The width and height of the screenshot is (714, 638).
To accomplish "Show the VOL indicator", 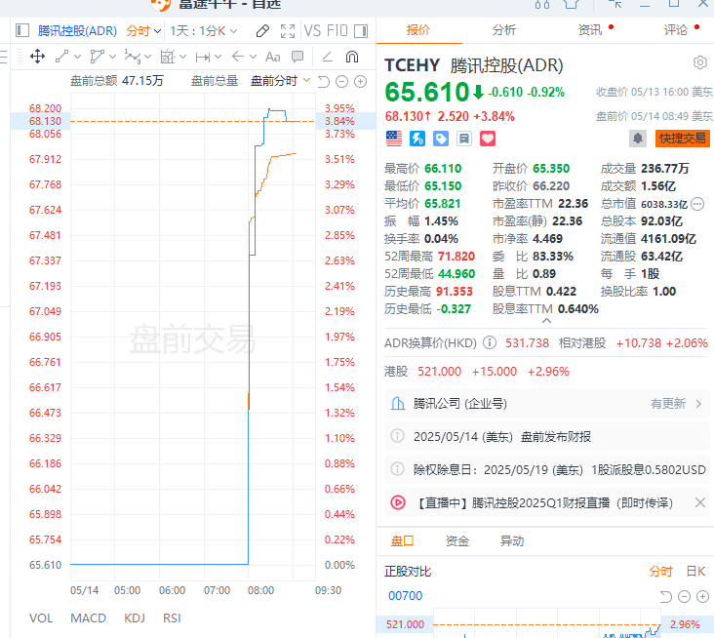I will point(41,618).
